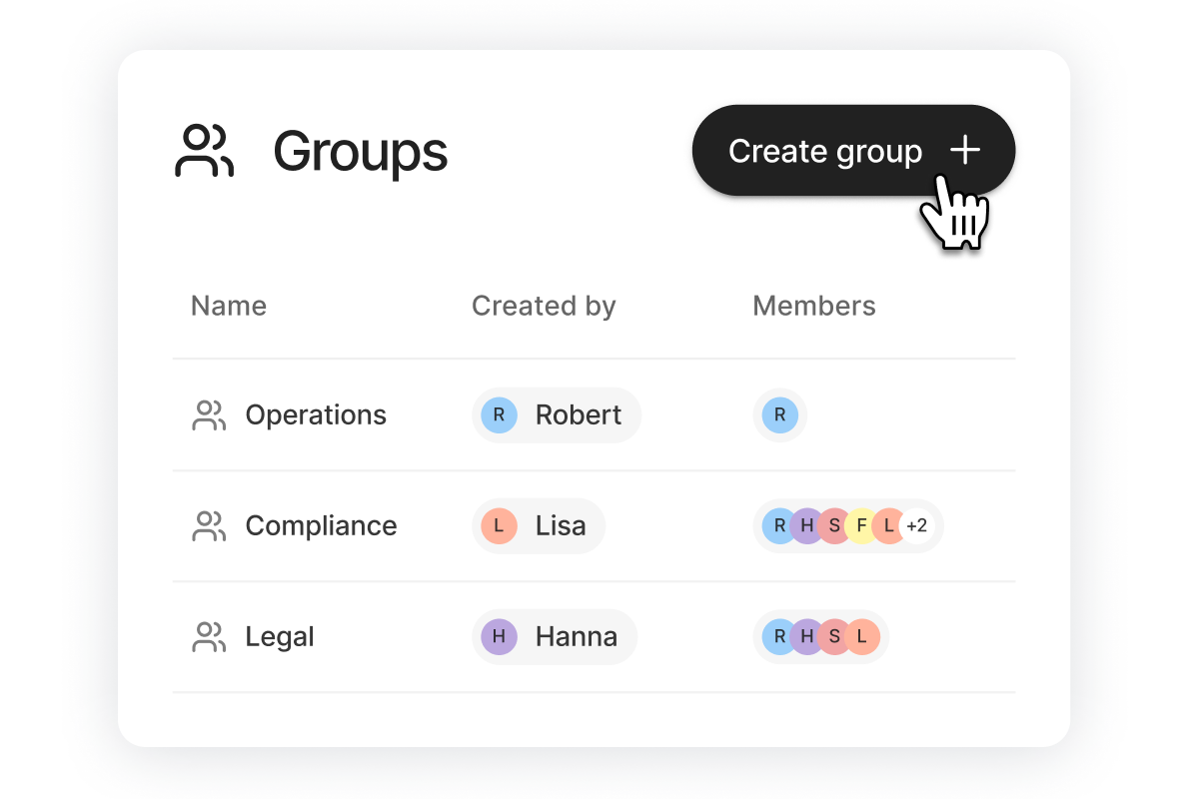1199x799 pixels.
Task: Select the S avatar in Legal members
Action: coord(835,636)
